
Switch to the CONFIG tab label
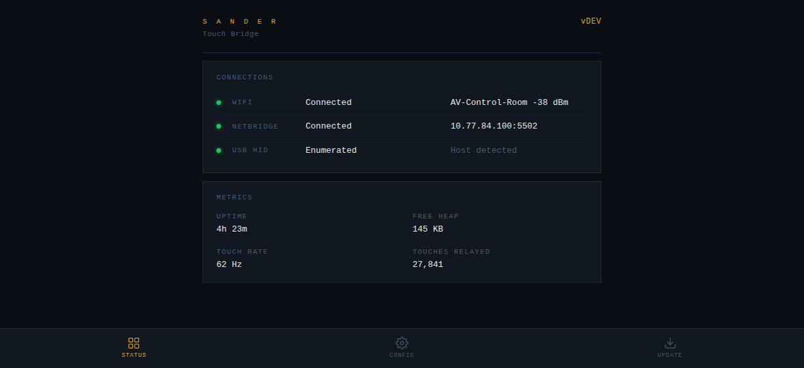(402, 355)
